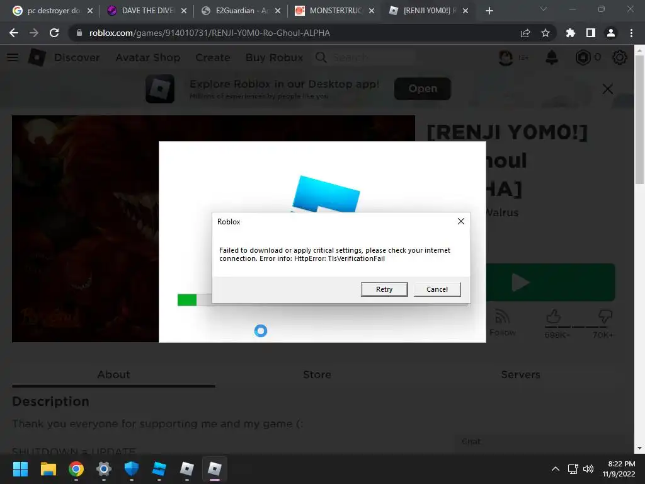Click the Roblox avatar profile icon
Viewport: 645px width, 484px height.
(506, 57)
